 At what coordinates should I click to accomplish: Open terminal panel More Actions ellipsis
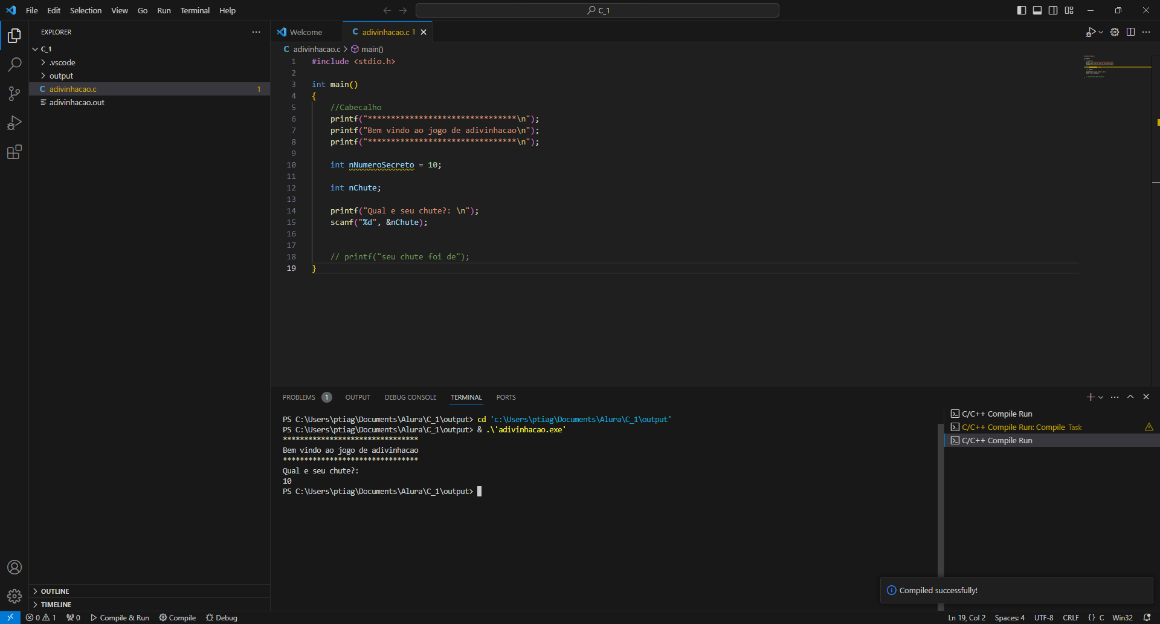(x=1115, y=397)
